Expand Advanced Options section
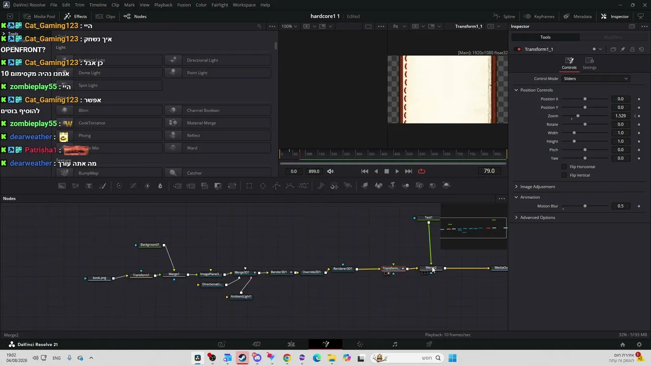The image size is (651, 366). (516, 218)
